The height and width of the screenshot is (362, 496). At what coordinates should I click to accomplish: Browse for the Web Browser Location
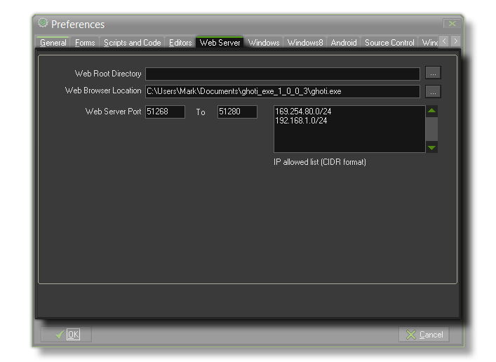(x=433, y=91)
